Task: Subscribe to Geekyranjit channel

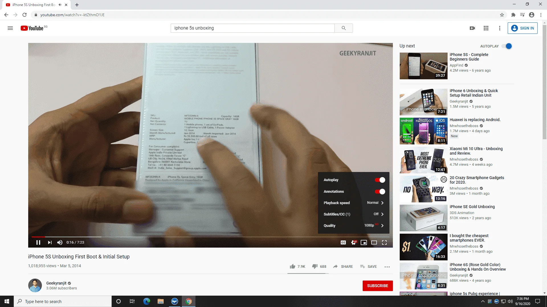Action: point(377,286)
